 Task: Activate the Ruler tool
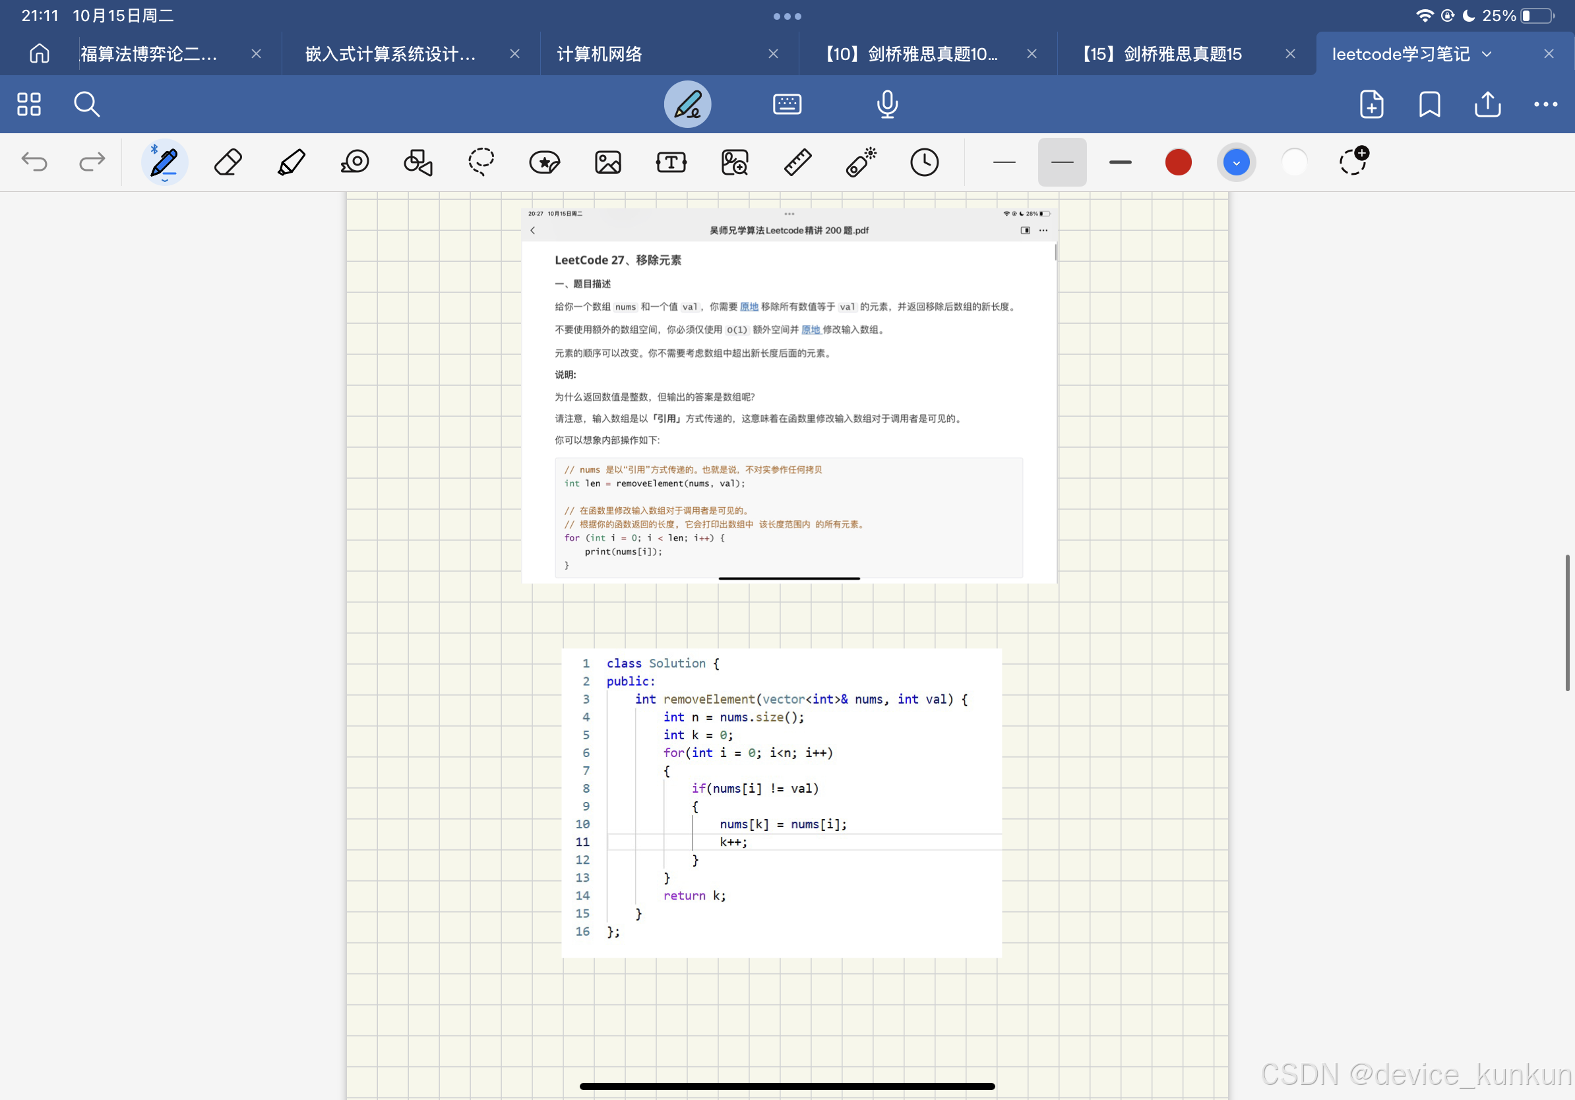798,162
